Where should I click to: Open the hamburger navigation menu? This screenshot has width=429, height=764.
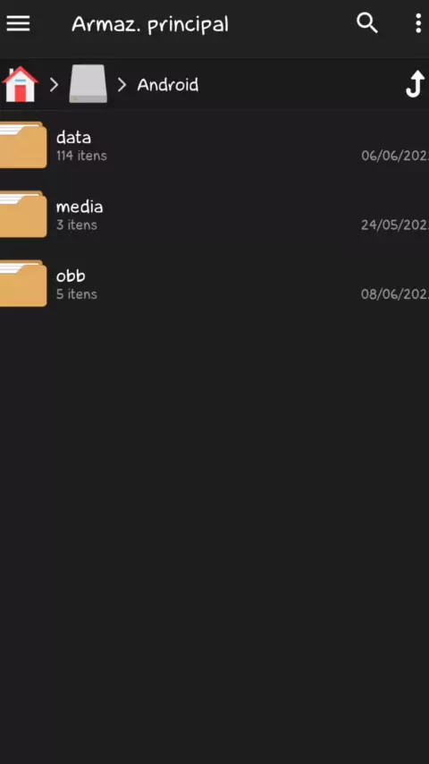click(18, 23)
